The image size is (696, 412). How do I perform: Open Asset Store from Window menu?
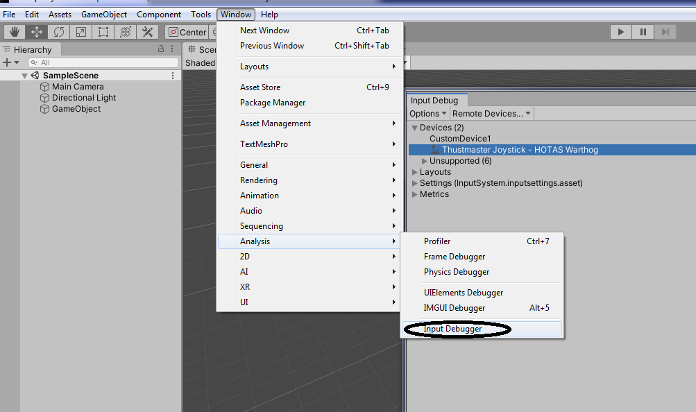point(310,87)
